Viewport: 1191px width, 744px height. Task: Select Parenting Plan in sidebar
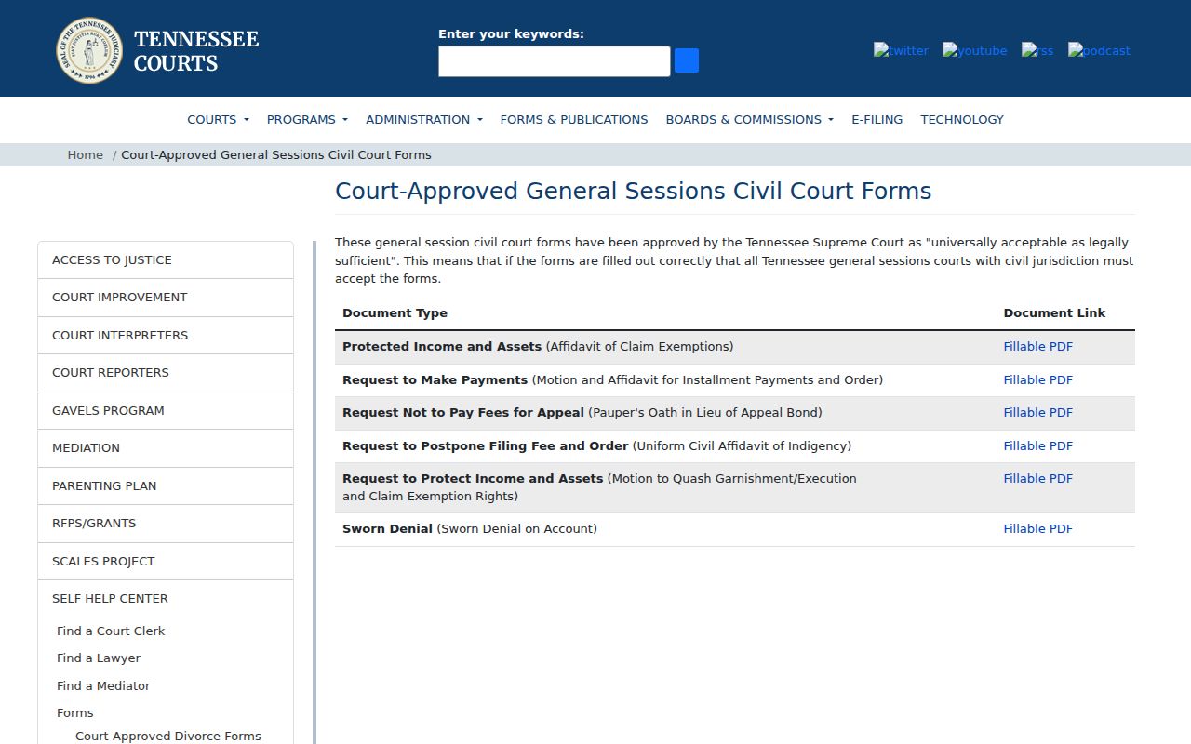pos(166,485)
